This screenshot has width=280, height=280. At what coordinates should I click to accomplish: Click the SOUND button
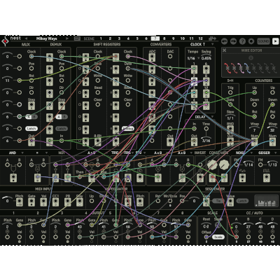pos(263,41)
